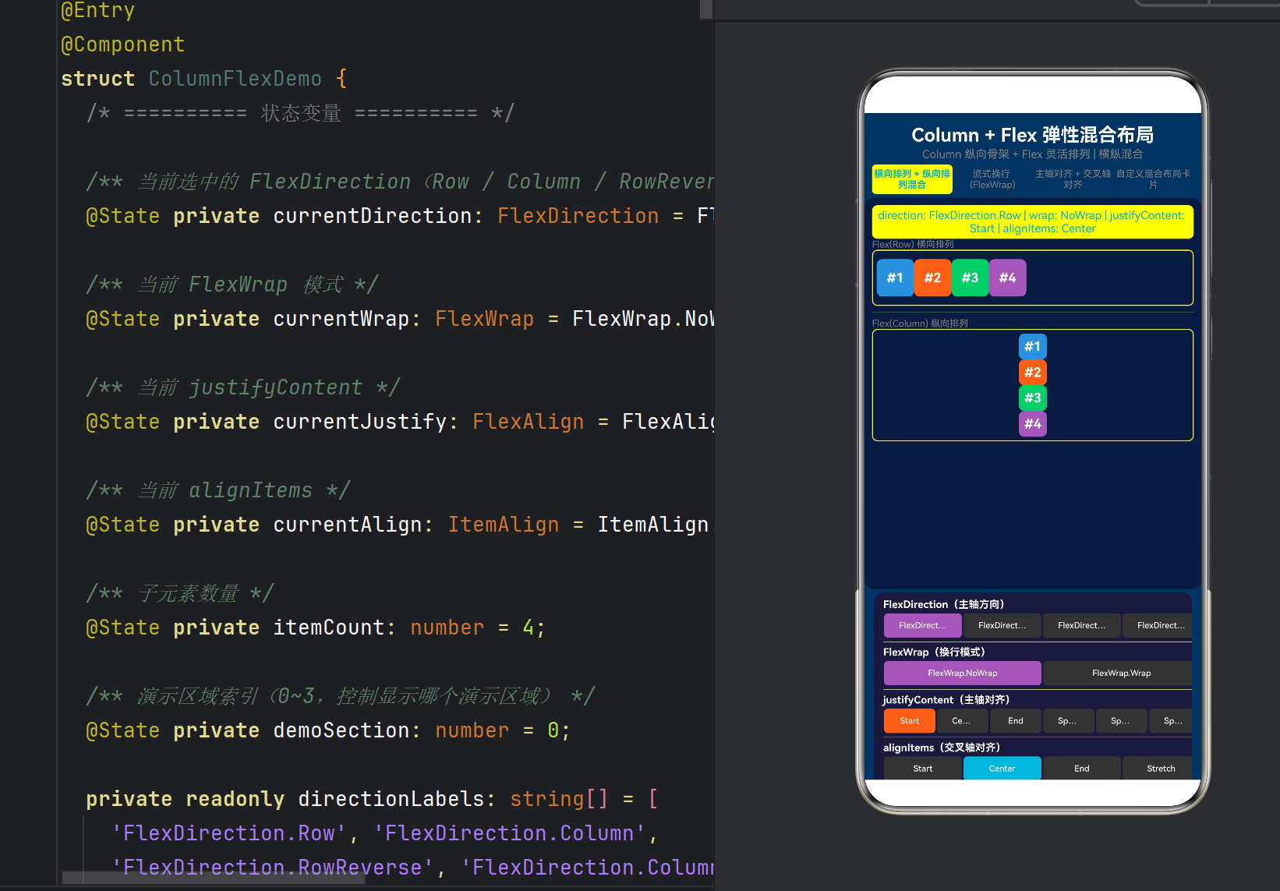Click the orange #2 tile in Flex(Row)

[932, 278]
